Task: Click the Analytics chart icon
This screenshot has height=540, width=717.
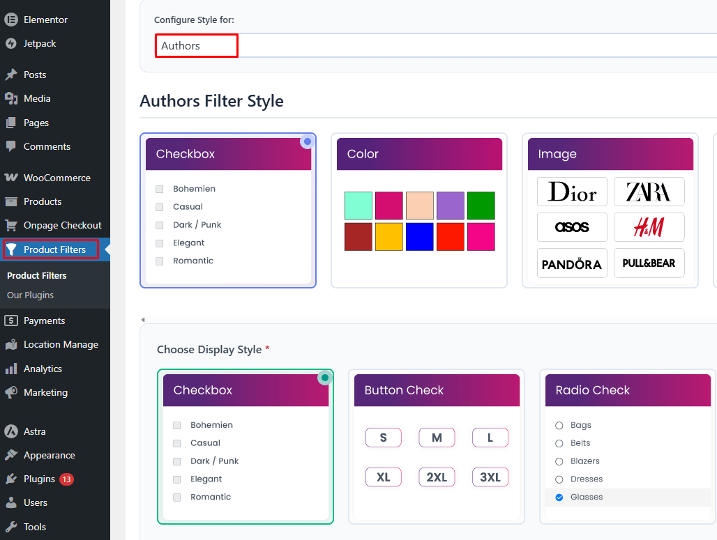Action: [11, 368]
